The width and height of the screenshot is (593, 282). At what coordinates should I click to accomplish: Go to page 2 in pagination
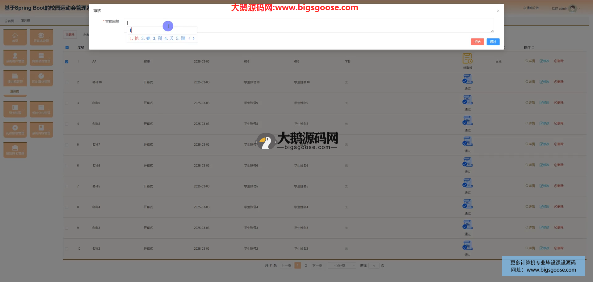(x=306, y=265)
